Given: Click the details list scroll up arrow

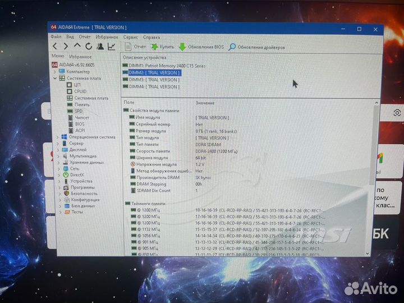Looking at the screenshot, I should pyautogui.click(x=377, y=103).
